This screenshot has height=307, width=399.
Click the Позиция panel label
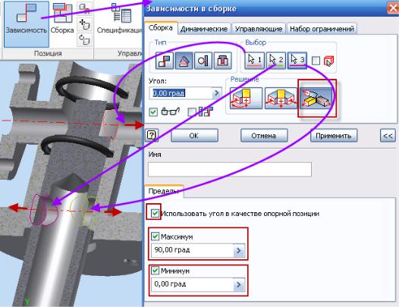click(x=48, y=53)
